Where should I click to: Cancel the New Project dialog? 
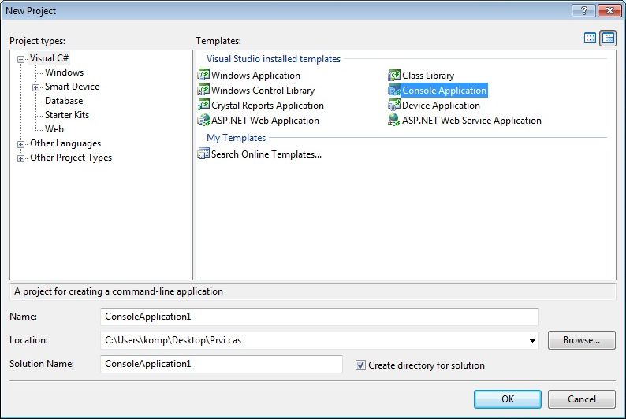[x=581, y=399]
